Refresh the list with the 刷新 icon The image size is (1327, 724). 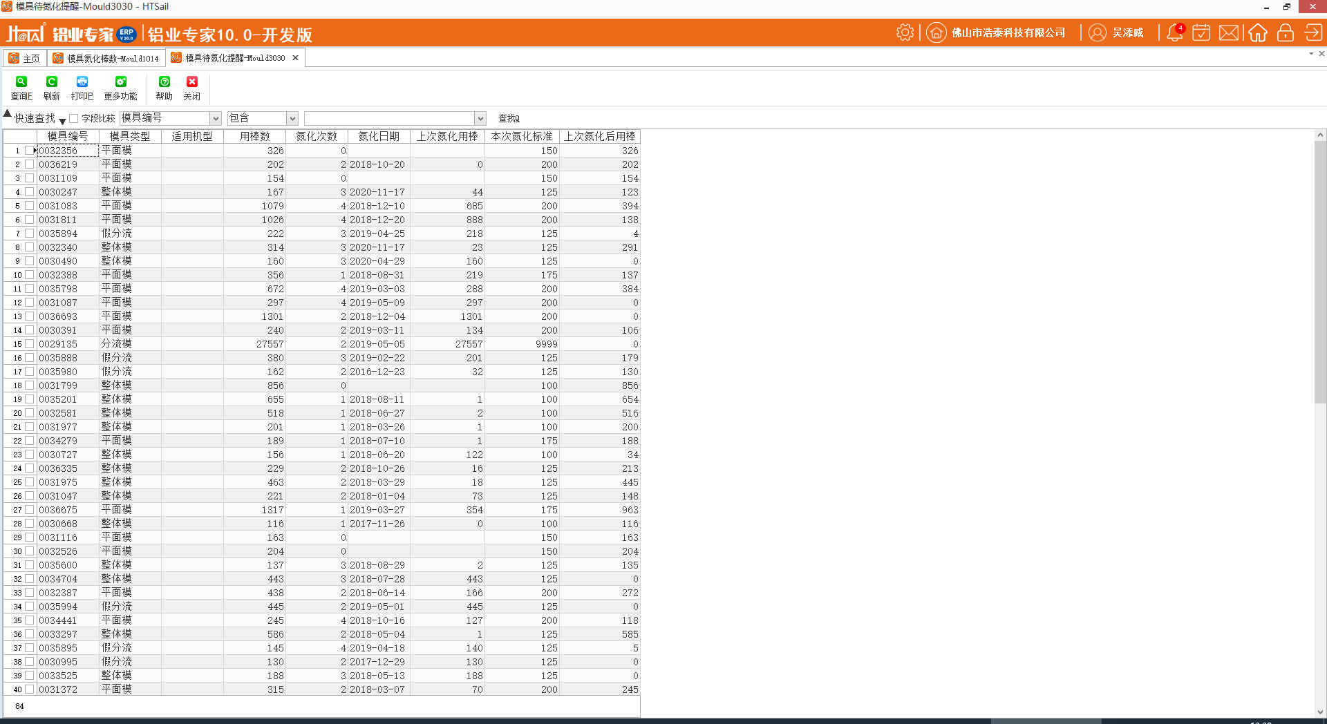click(x=52, y=82)
